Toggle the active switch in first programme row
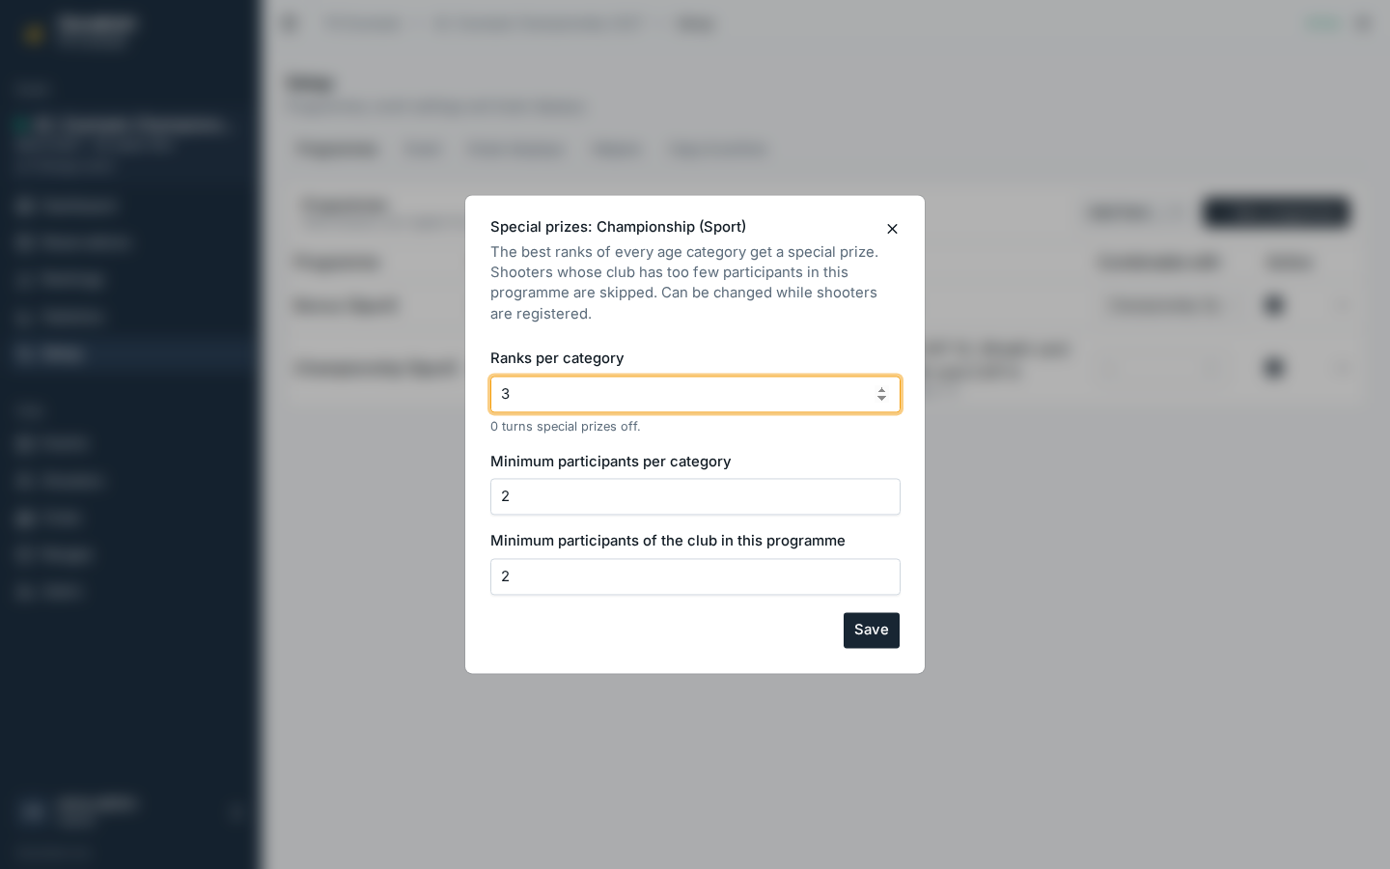 point(1274,305)
